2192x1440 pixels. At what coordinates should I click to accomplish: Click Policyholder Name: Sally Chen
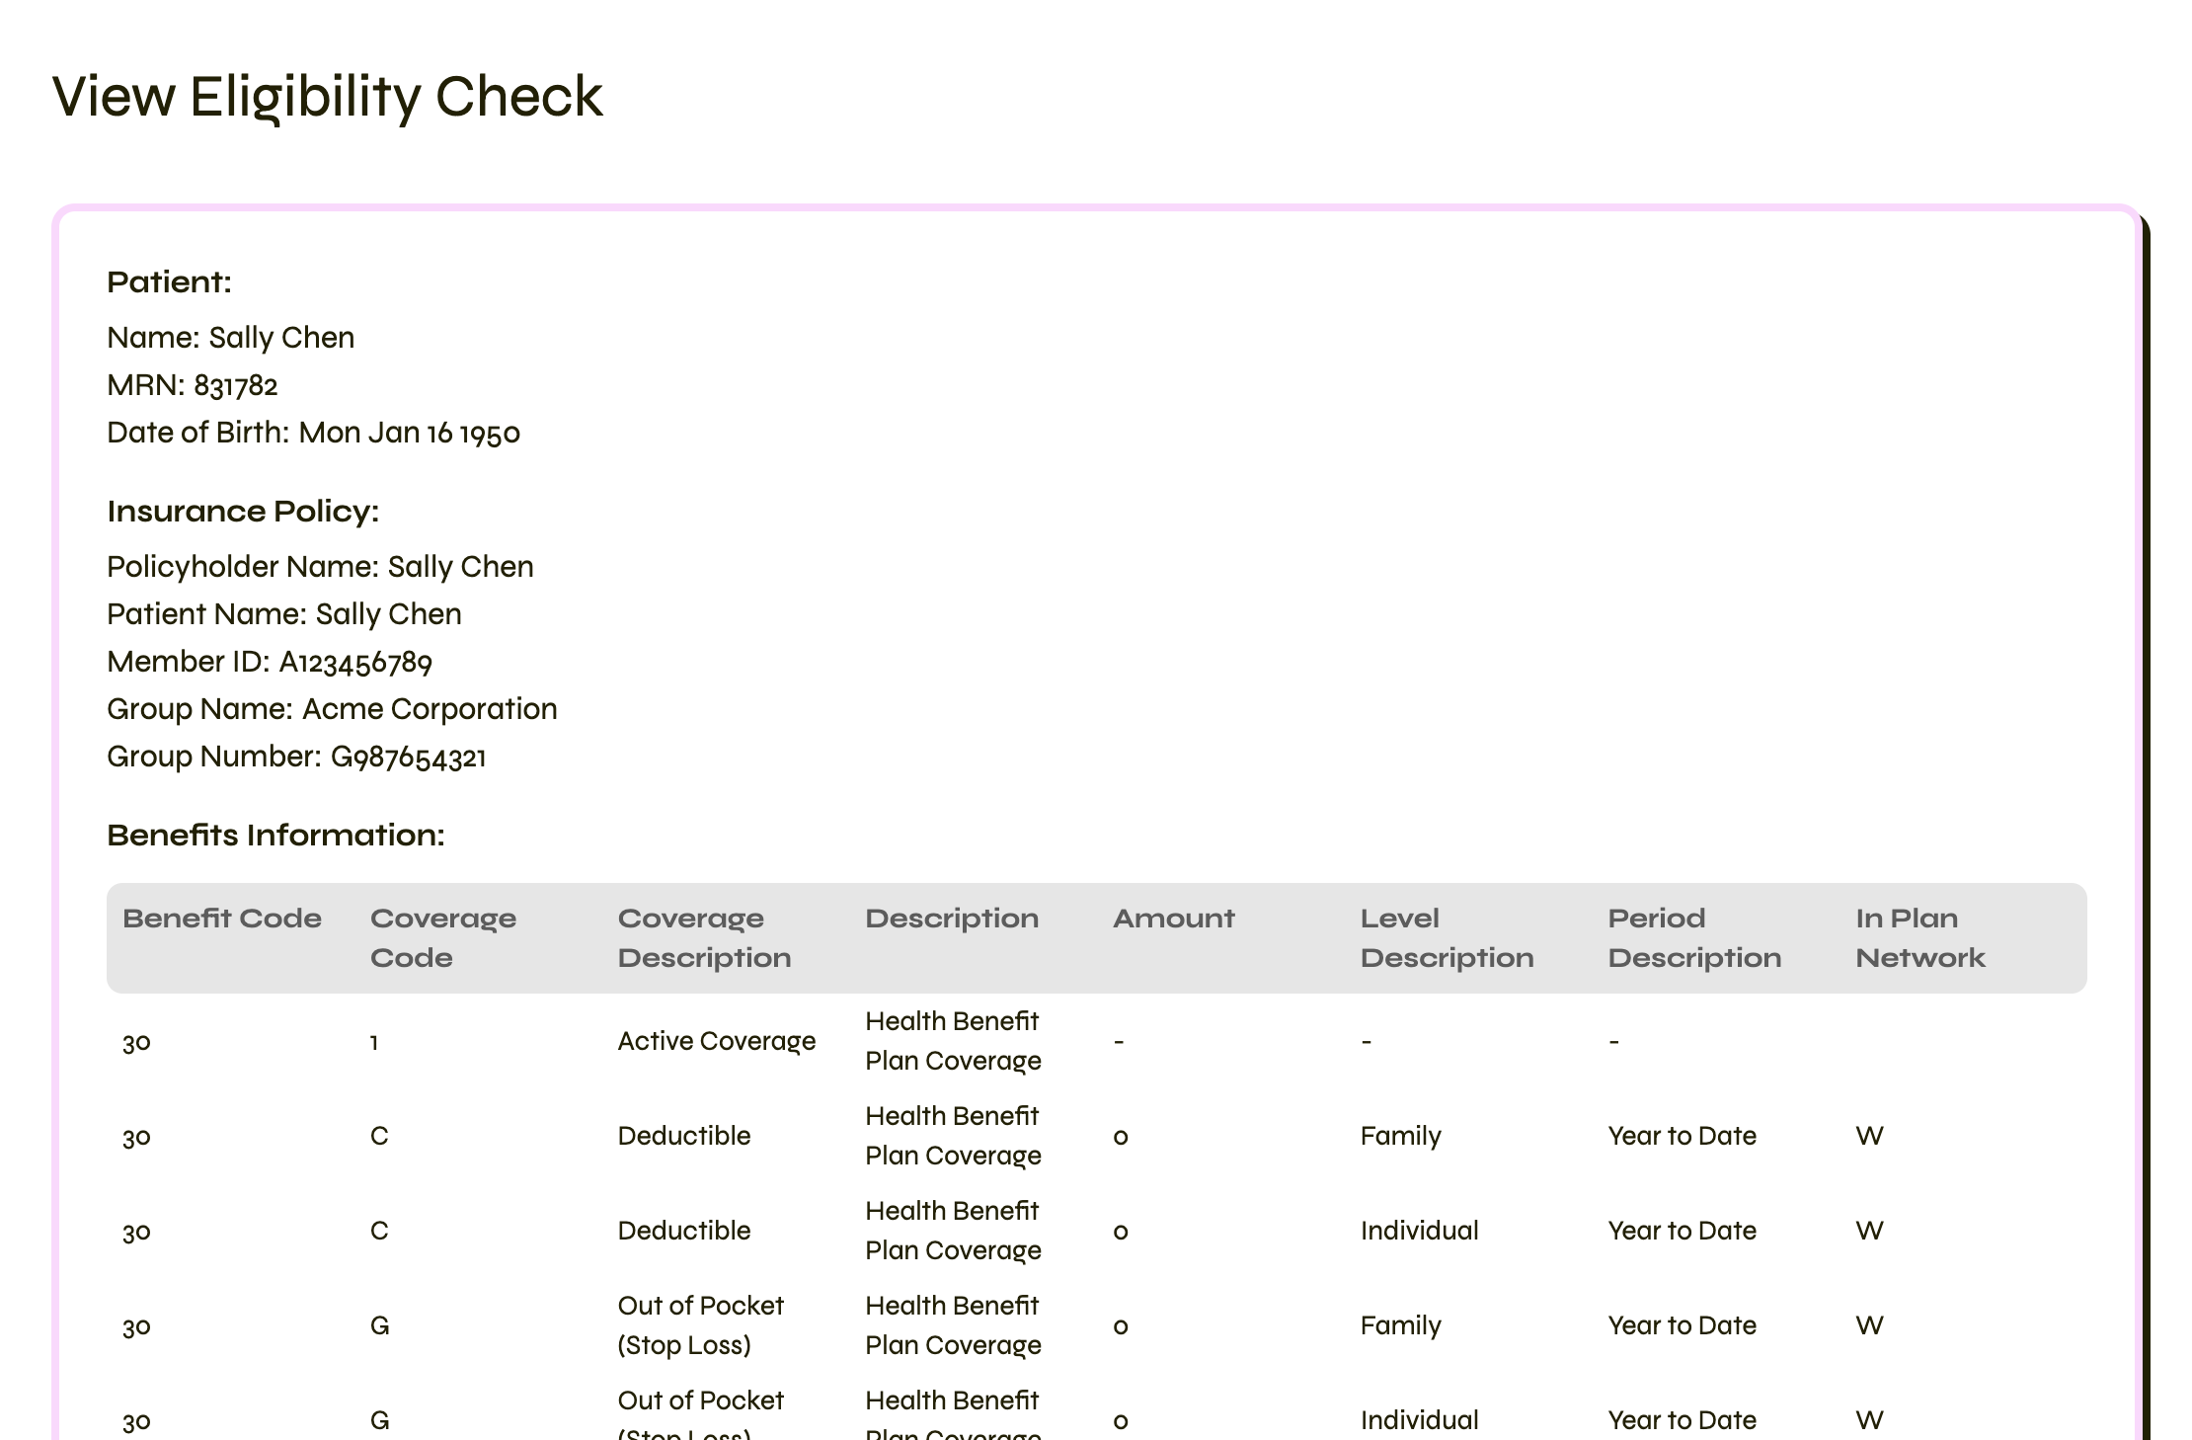pyautogui.click(x=320, y=567)
